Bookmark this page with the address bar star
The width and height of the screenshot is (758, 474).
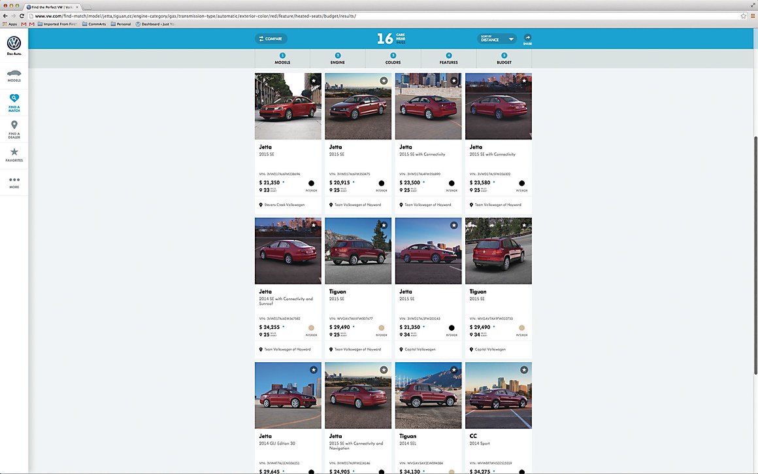tap(744, 16)
